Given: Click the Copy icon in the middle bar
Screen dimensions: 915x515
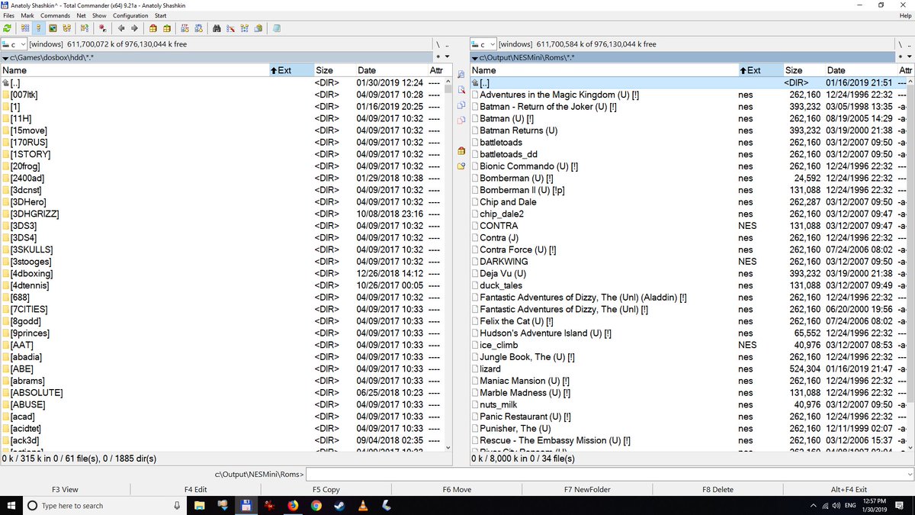Looking at the screenshot, I should (x=461, y=105).
